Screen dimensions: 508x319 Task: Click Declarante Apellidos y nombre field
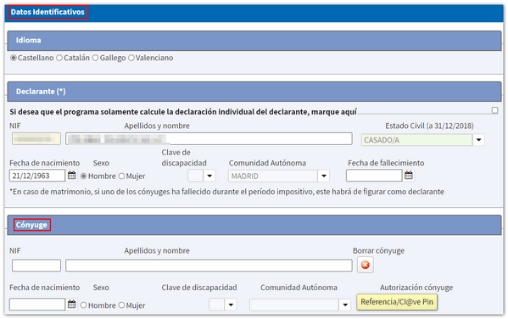tap(209, 139)
